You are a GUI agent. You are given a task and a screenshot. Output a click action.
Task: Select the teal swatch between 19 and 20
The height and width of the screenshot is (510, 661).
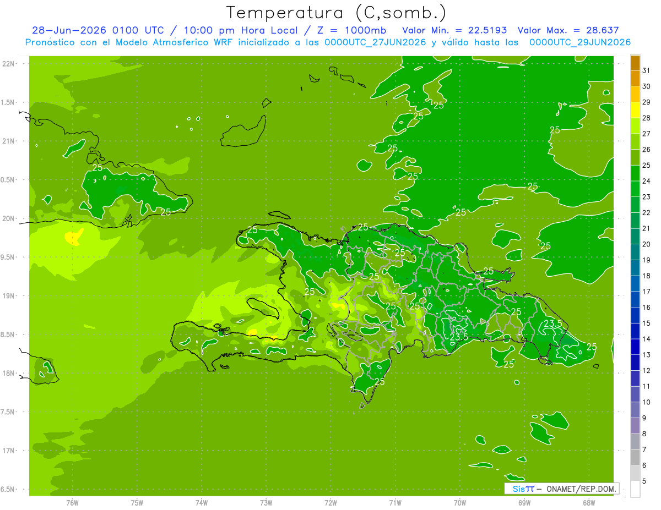click(x=635, y=252)
